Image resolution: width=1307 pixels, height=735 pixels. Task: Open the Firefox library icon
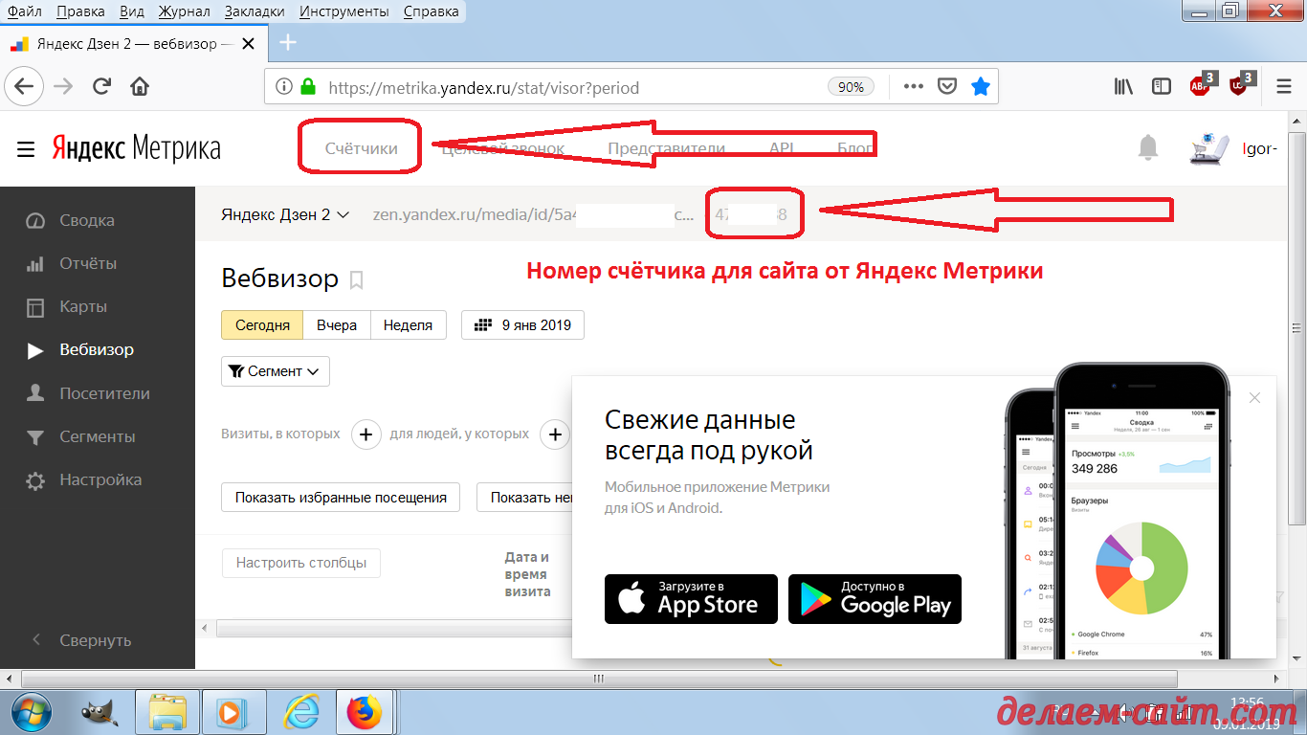coord(1123,87)
